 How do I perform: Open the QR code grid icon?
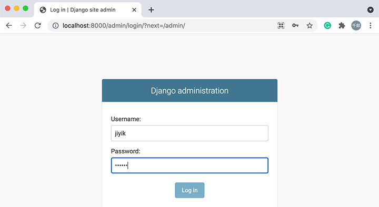281,26
